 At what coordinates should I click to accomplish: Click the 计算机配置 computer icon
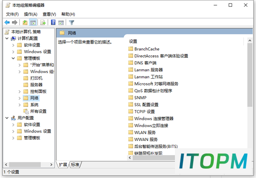coord(13,38)
